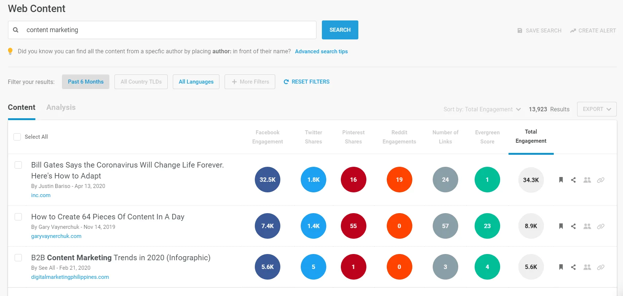Click the lightbulb tip icon

[10, 51]
